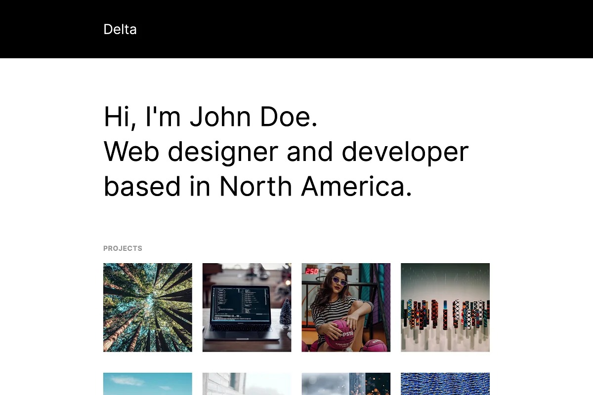Click the laptop screen showing code

(240, 305)
